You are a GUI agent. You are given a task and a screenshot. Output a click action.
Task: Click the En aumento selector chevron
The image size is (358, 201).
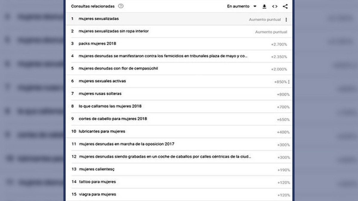point(255,6)
